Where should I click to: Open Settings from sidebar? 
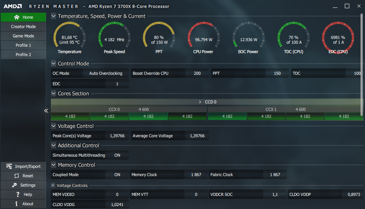tap(23, 185)
